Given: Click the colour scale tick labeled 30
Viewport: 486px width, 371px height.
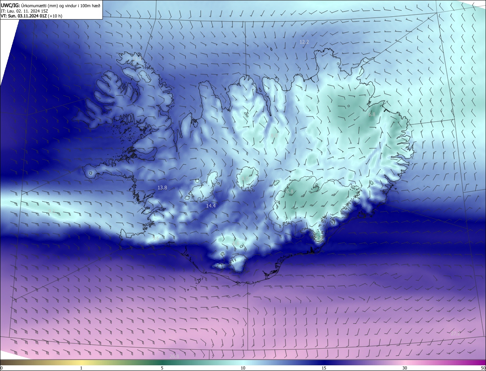Looking at the screenshot, I should click(x=405, y=368).
